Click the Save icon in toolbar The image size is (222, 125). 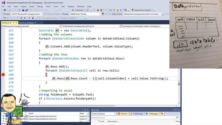[x=23, y=10]
